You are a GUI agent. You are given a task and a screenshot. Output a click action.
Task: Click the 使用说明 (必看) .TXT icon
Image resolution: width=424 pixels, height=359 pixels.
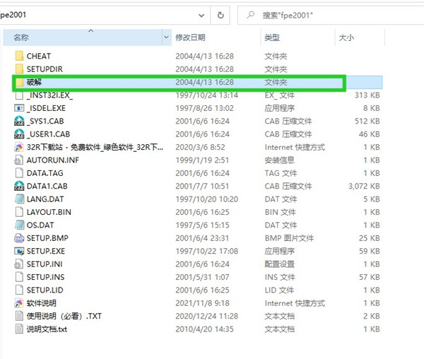[x=19, y=316]
